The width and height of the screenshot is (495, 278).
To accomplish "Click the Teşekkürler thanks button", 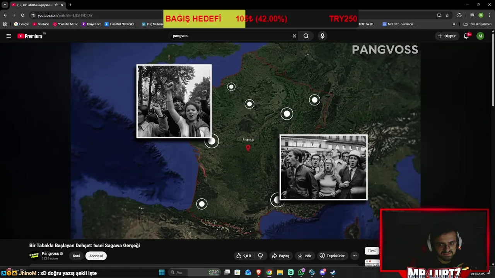I will pyautogui.click(x=332, y=256).
